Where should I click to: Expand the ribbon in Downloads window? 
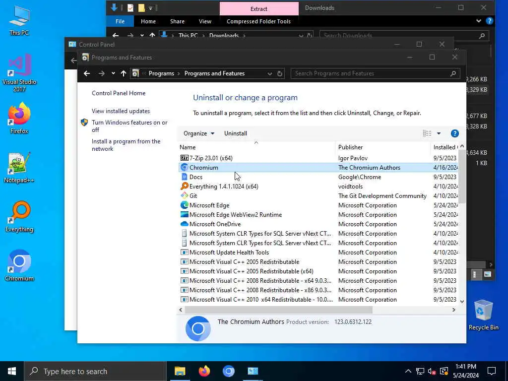(x=479, y=21)
